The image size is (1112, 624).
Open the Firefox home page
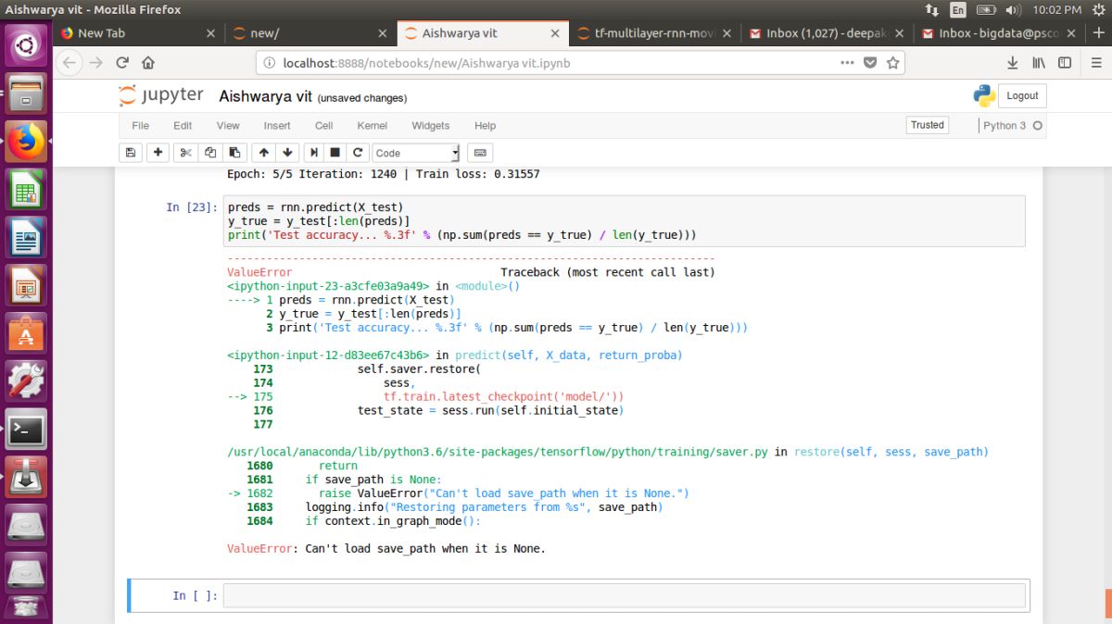(x=148, y=63)
